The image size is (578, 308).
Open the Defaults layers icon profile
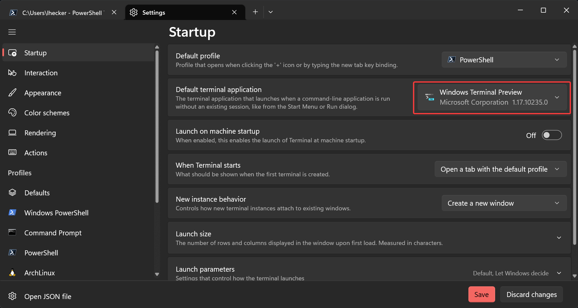click(12, 193)
